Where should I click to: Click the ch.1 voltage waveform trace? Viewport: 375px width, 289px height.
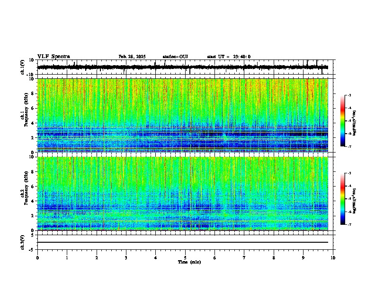pyautogui.click(x=183, y=67)
